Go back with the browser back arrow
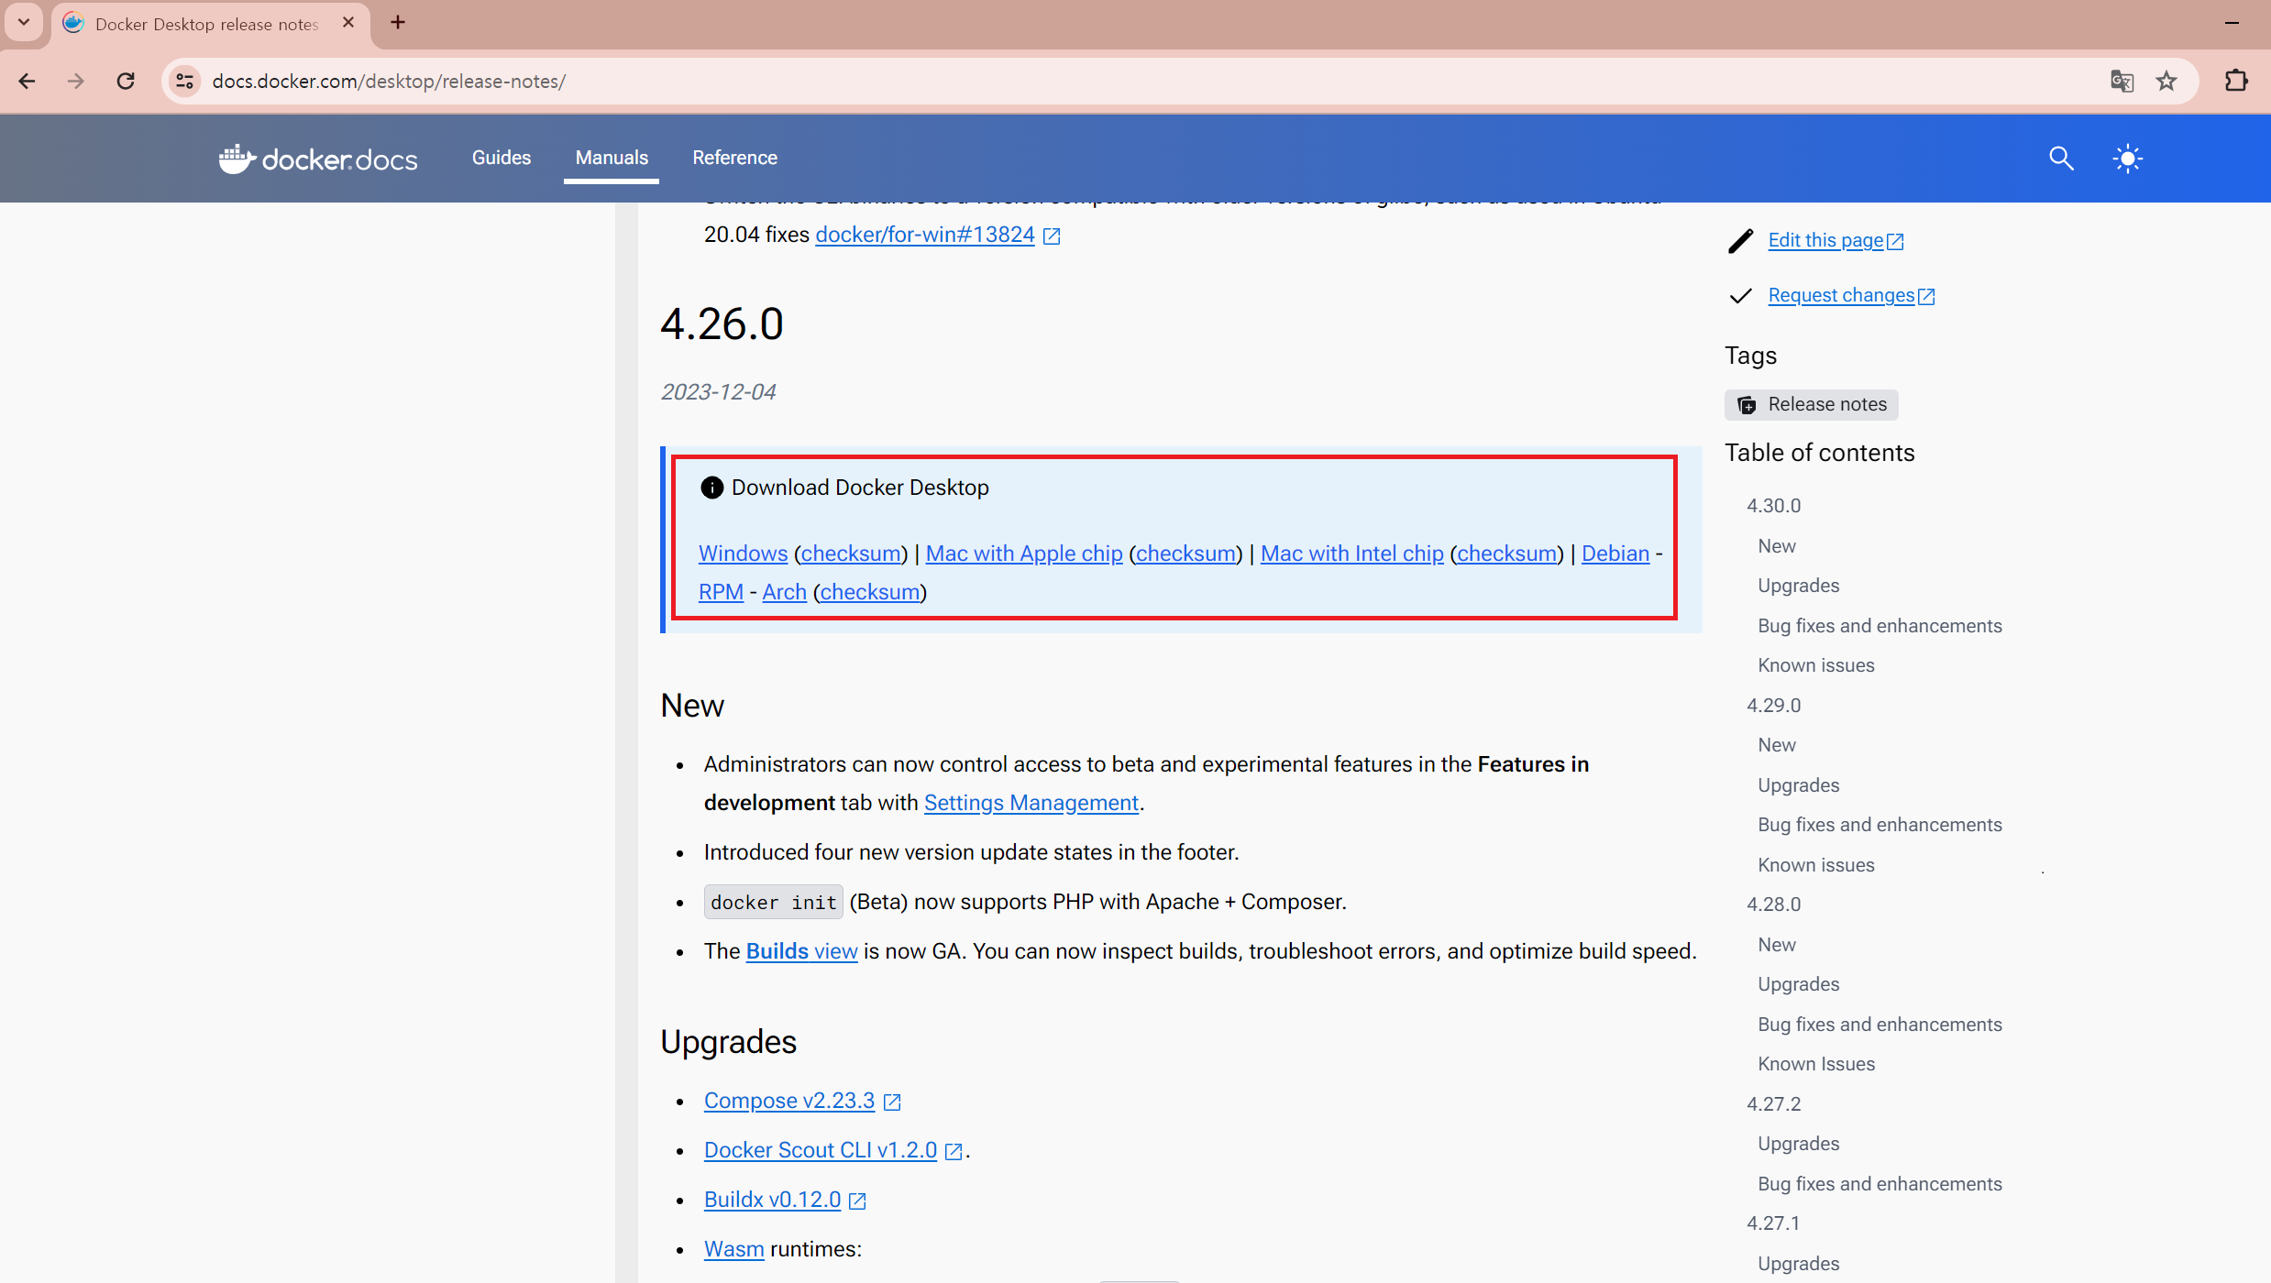Image resolution: width=2271 pixels, height=1283 pixels. [x=27, y=82]
